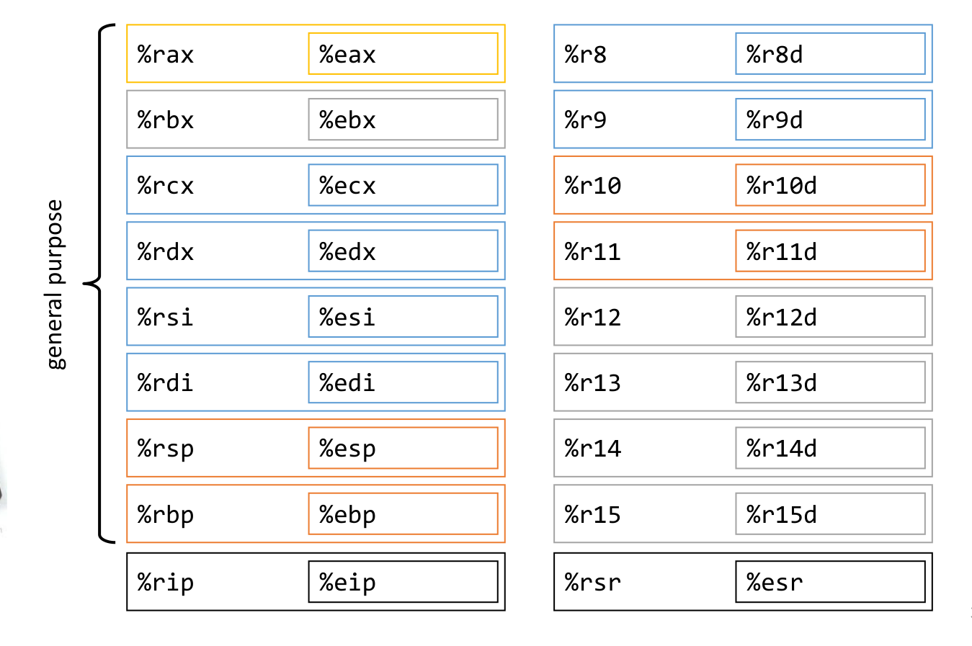Screen dimensions: 972x646
Task: Select the %rdi register label
Action: click(166, 382)
